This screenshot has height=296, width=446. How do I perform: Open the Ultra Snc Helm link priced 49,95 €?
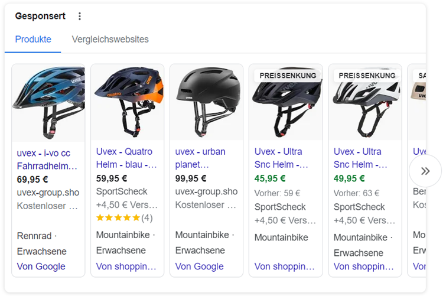[360, 158]
